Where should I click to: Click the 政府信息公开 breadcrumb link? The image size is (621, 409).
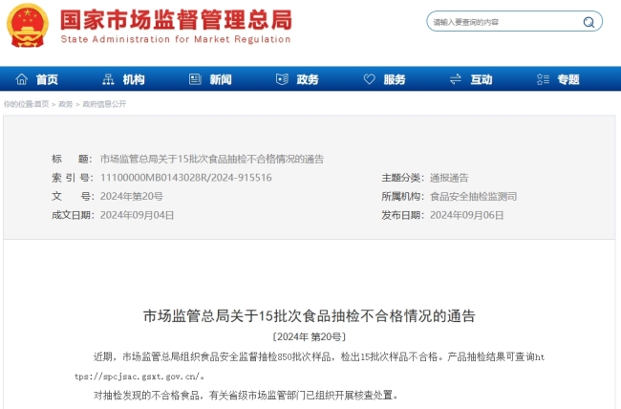(x=104, y=104)
